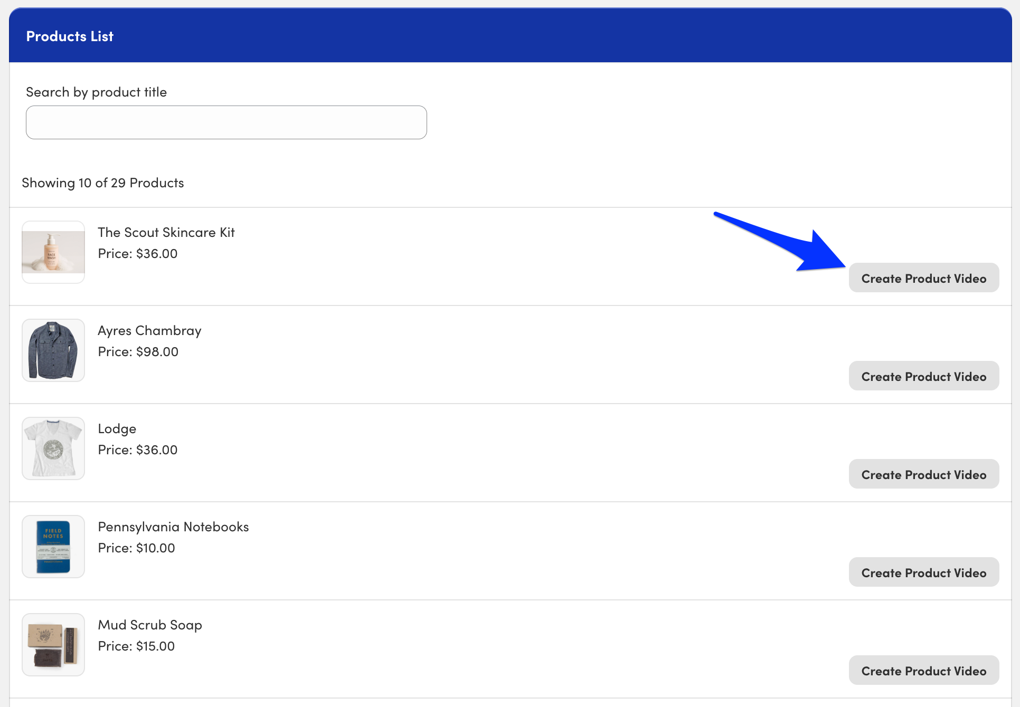Screen dimensions: 1020x707
Task: Click the Mud Scrub Soap thumbnail
Action: coord(53,645)
